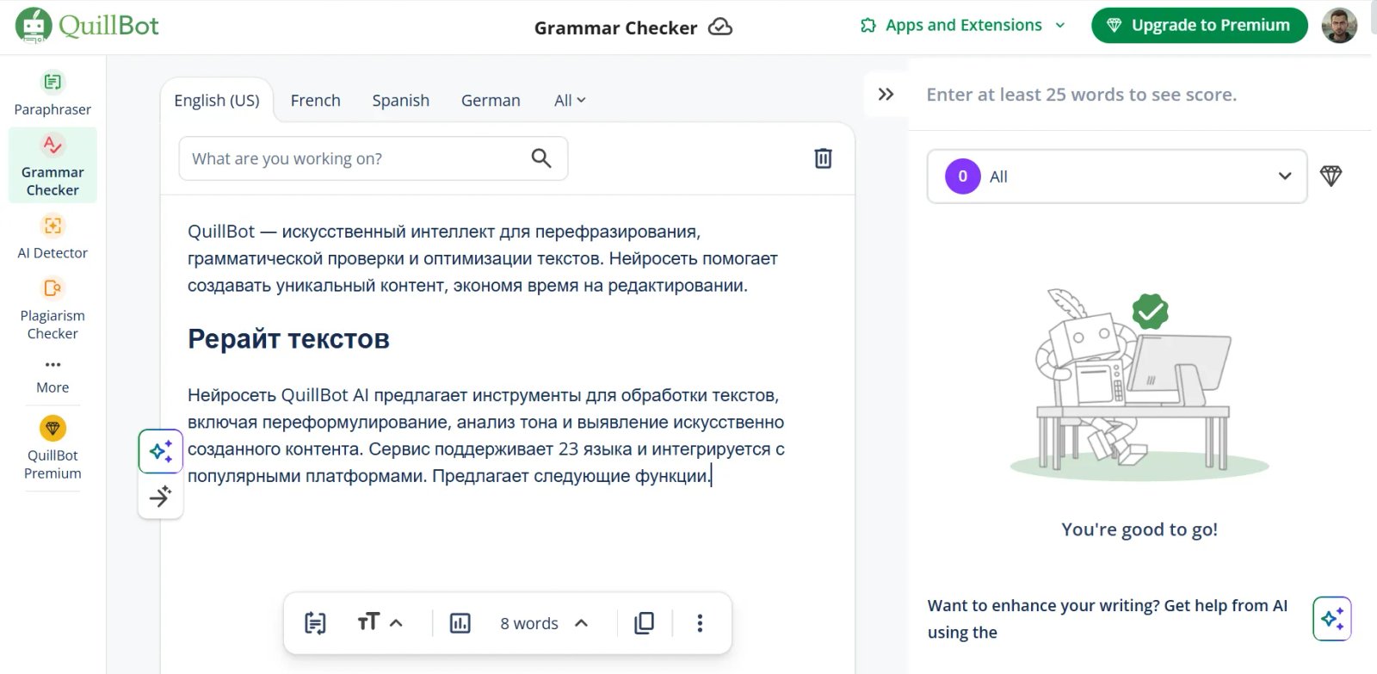Image resolution: width=1377 pixels, height=674 pixels.
Task: Click "You're good to go!" message
Action: tap(1139, 529)
